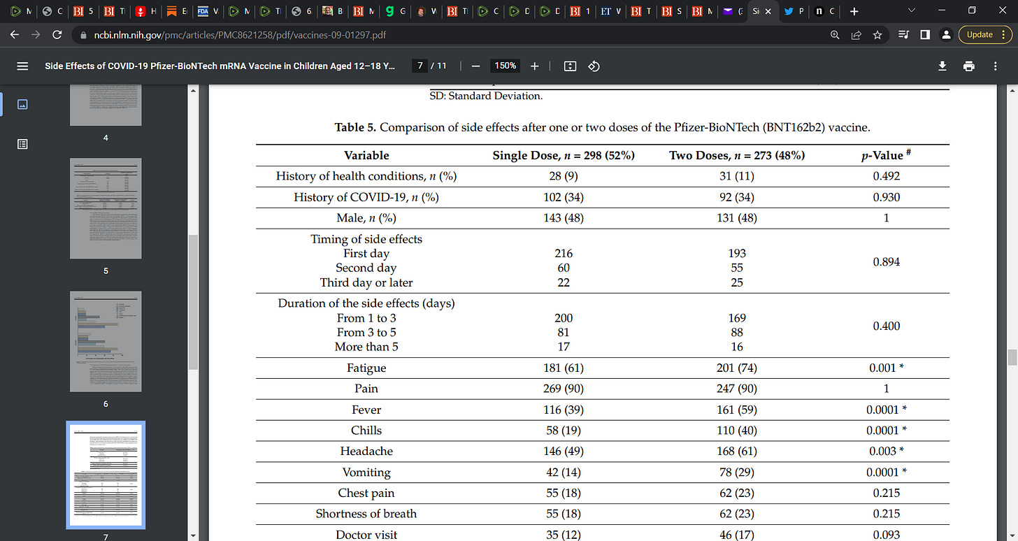Print the PDF document
Image resolution: width=1018 pixels, height=541 pixels.
coord(969,66)
